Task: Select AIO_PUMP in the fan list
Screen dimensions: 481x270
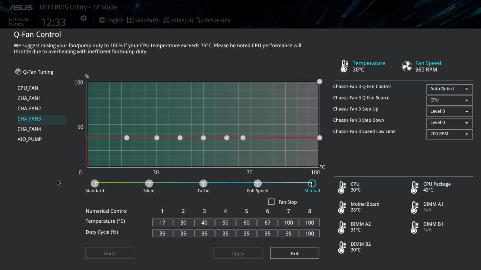Action: coord(30,139)
